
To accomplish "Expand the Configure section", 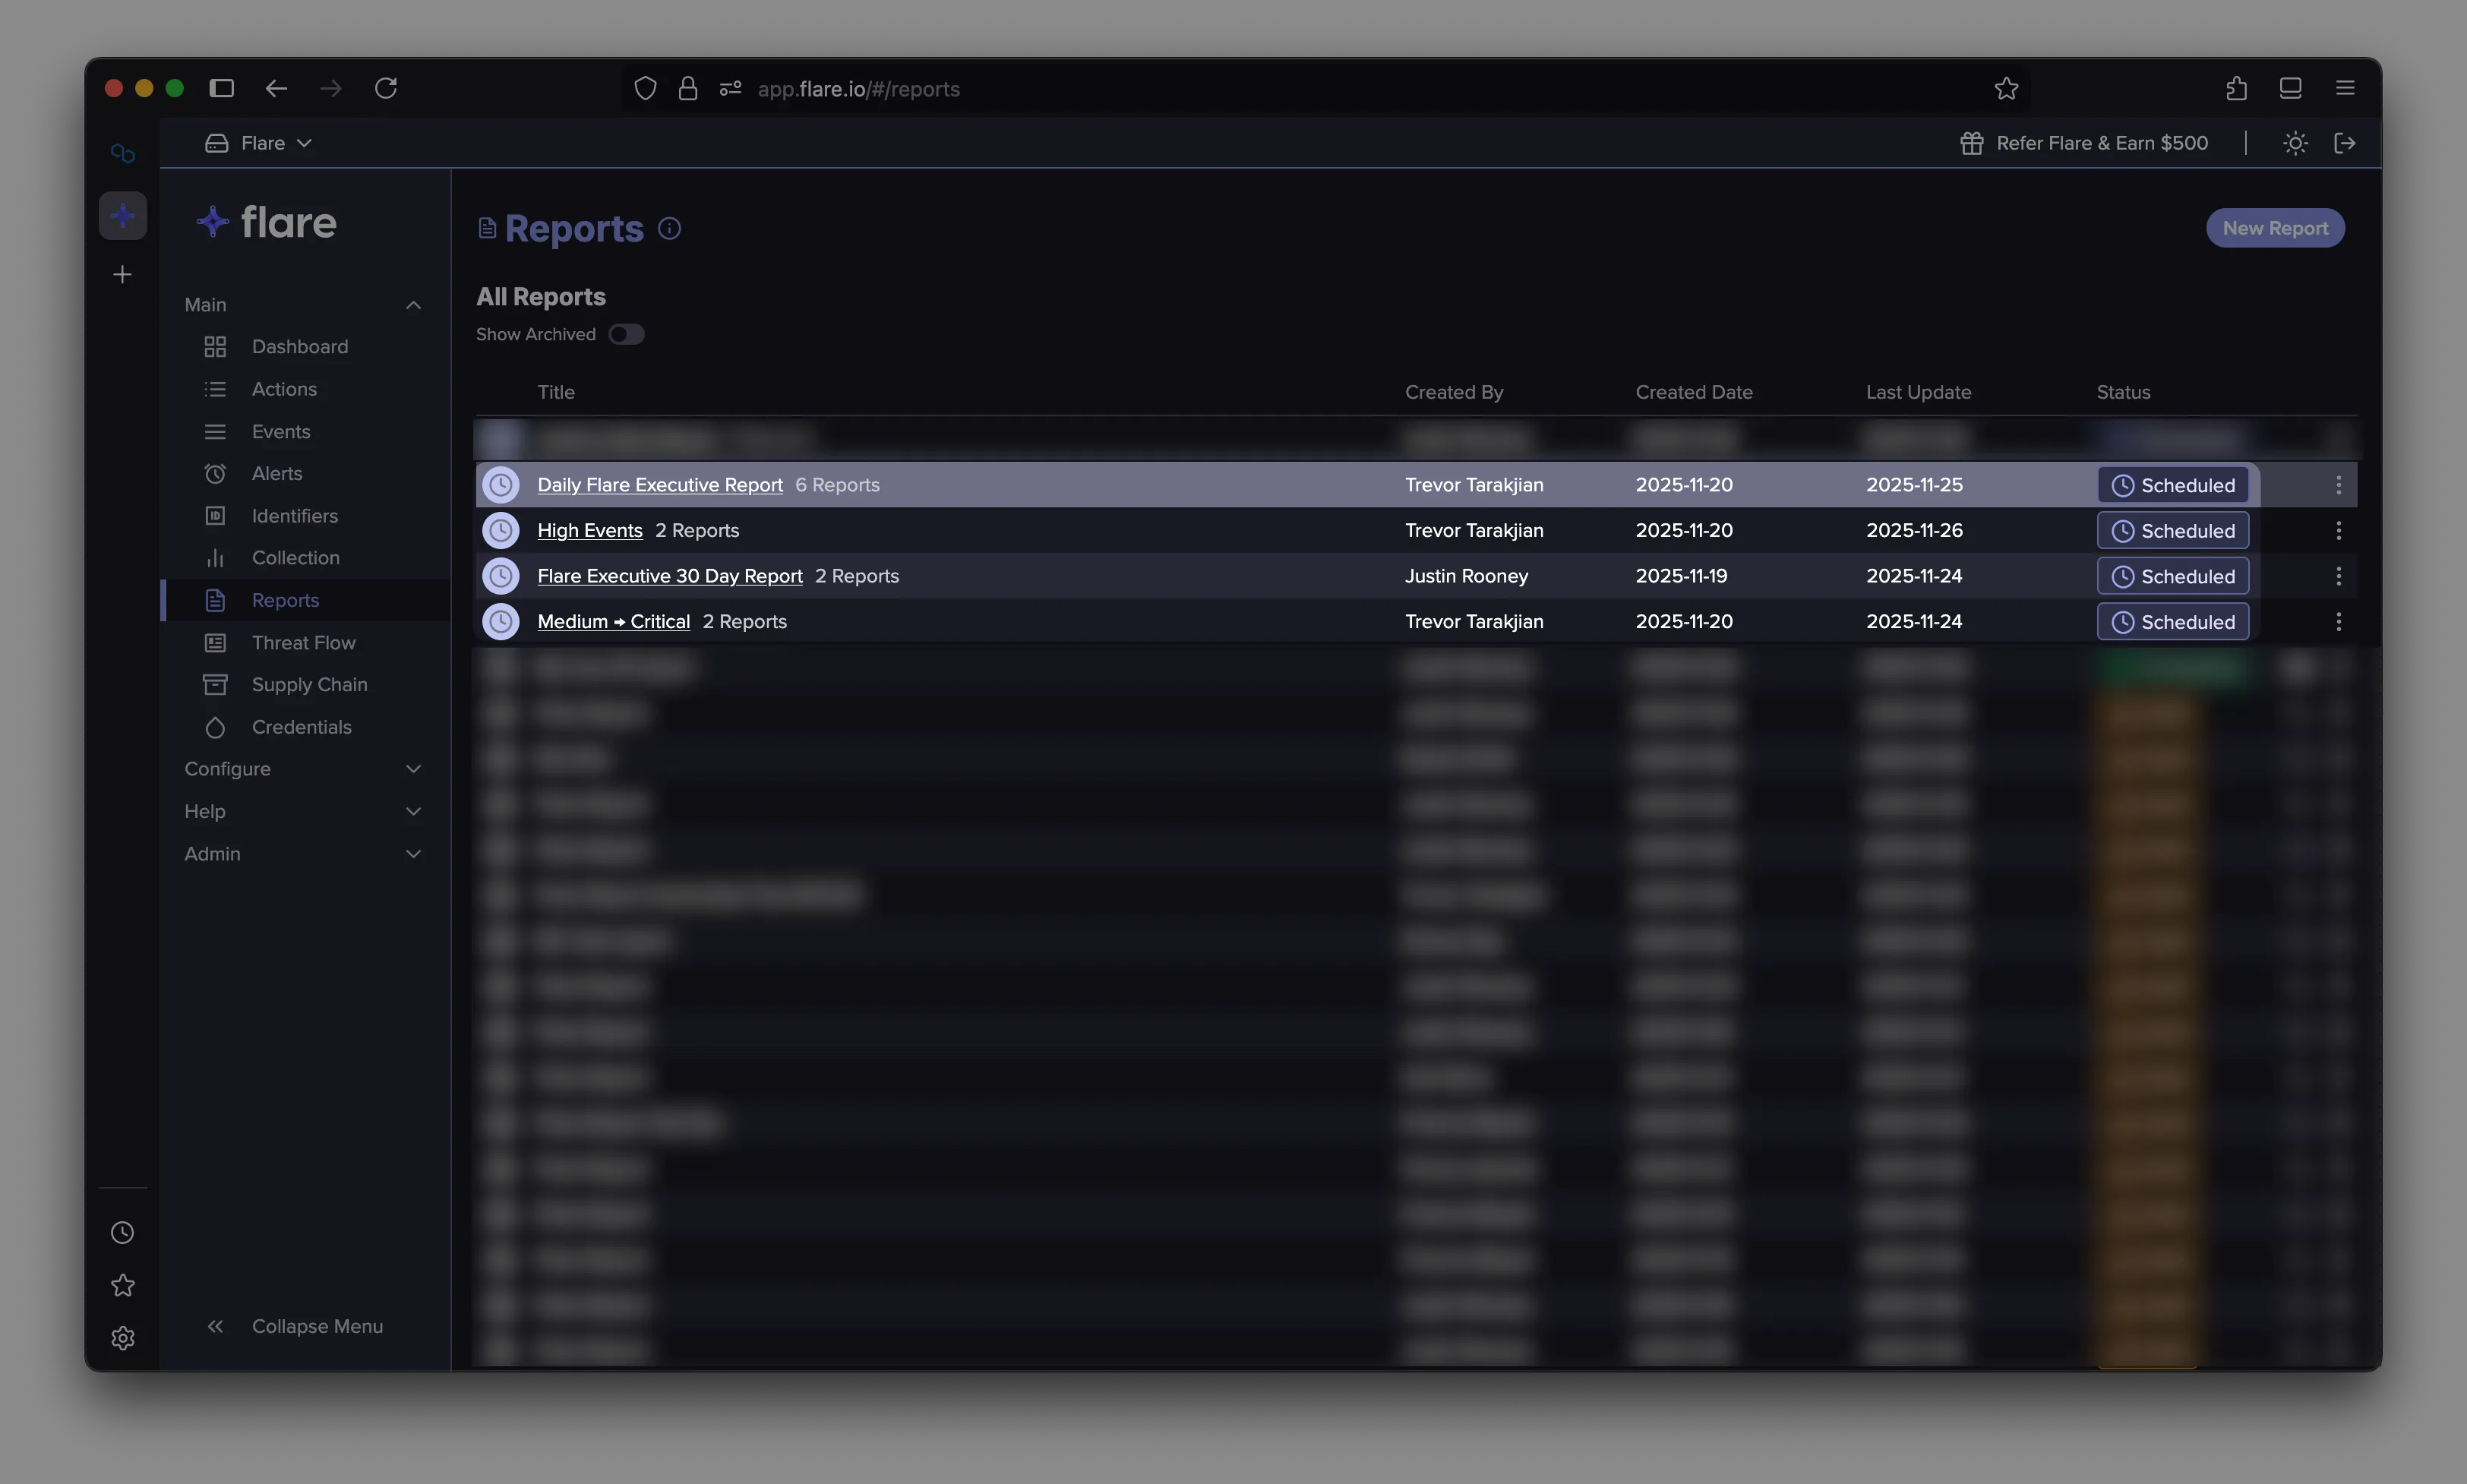I will coord(303,769).
